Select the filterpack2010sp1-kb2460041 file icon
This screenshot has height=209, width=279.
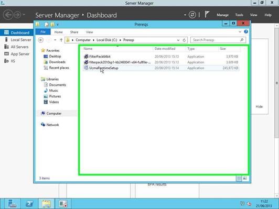(x=86, y=62)
